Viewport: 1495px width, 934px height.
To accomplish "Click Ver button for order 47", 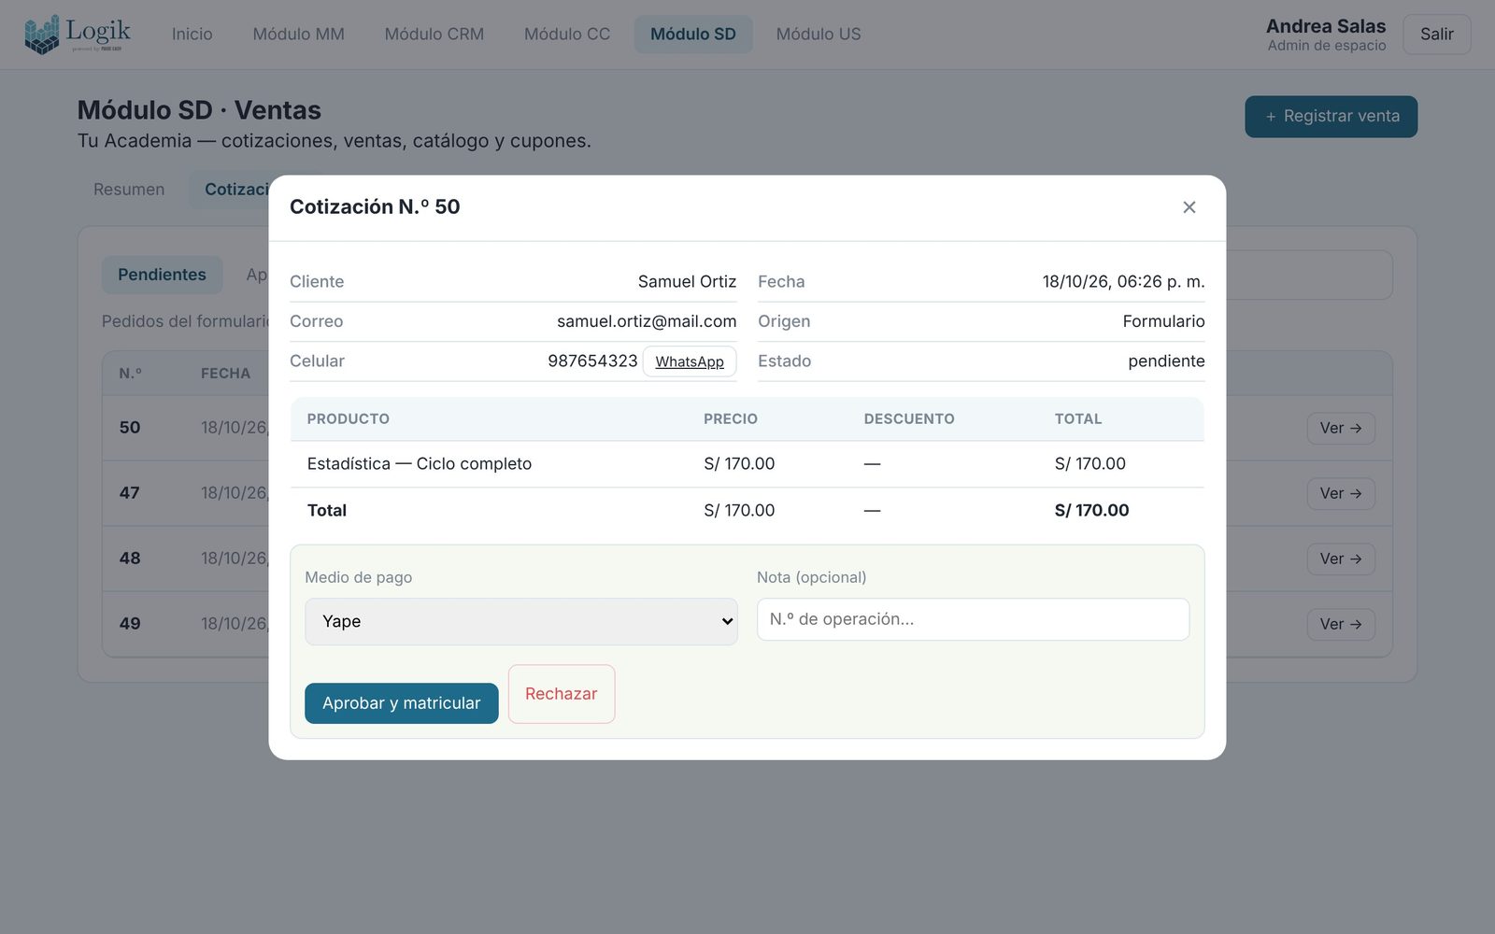I will click(1341, 494).
